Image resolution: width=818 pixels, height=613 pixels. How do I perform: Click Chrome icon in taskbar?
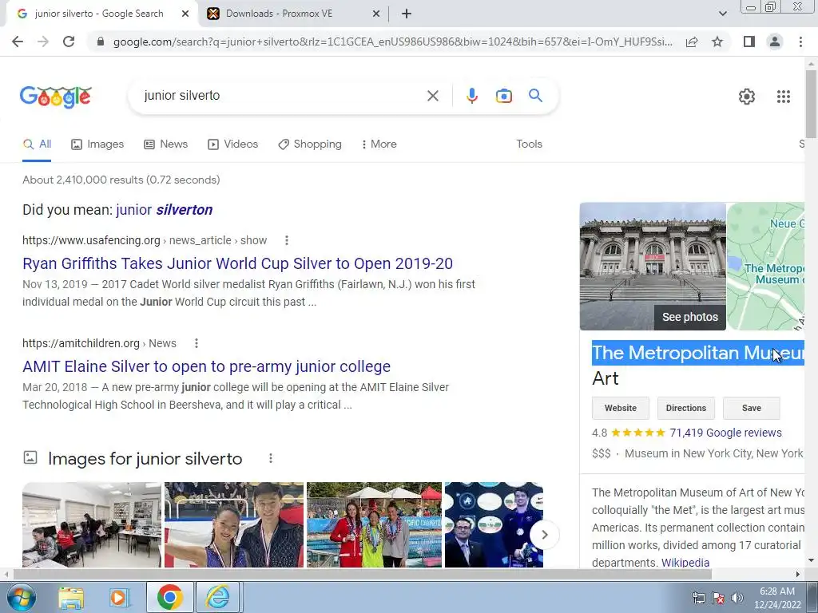[x=169, y=597]
